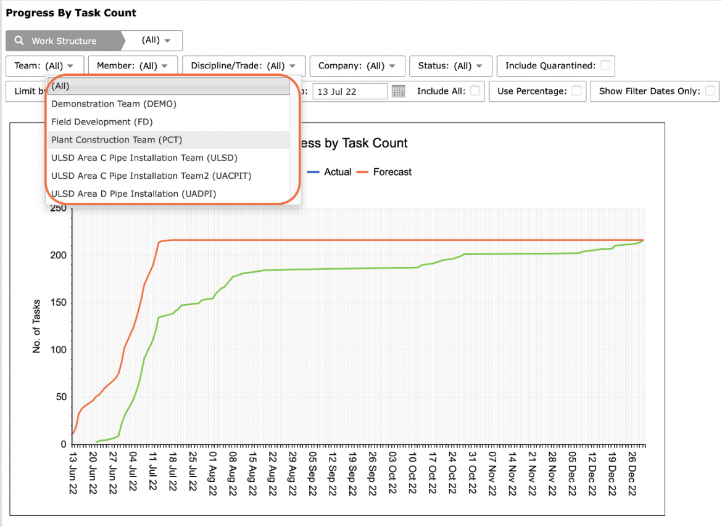The width and height of the screenshot is (722, 527).
Task: Open the Discipline/Trade dropdown
Action: (x=244, y=66)
